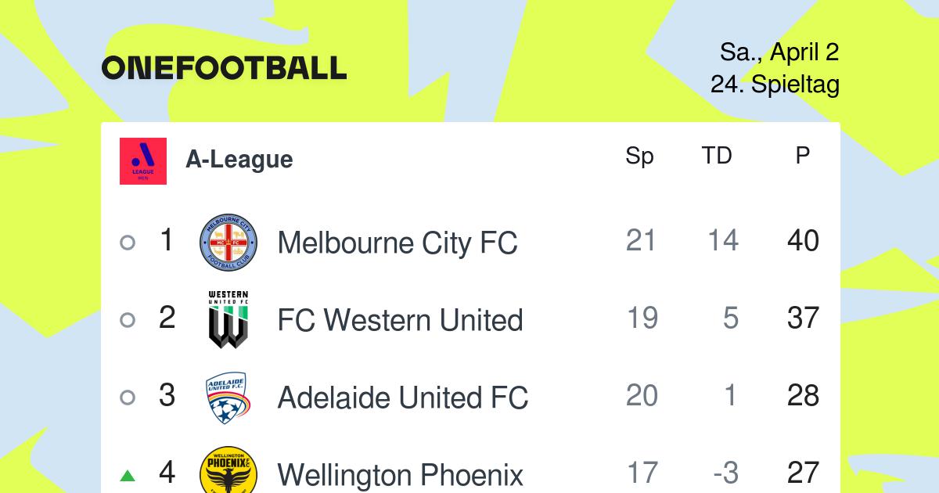The height and width of the screenshot is (493, 939).
Task: Open Adelaide United FC team name
Action: point(403,398)
